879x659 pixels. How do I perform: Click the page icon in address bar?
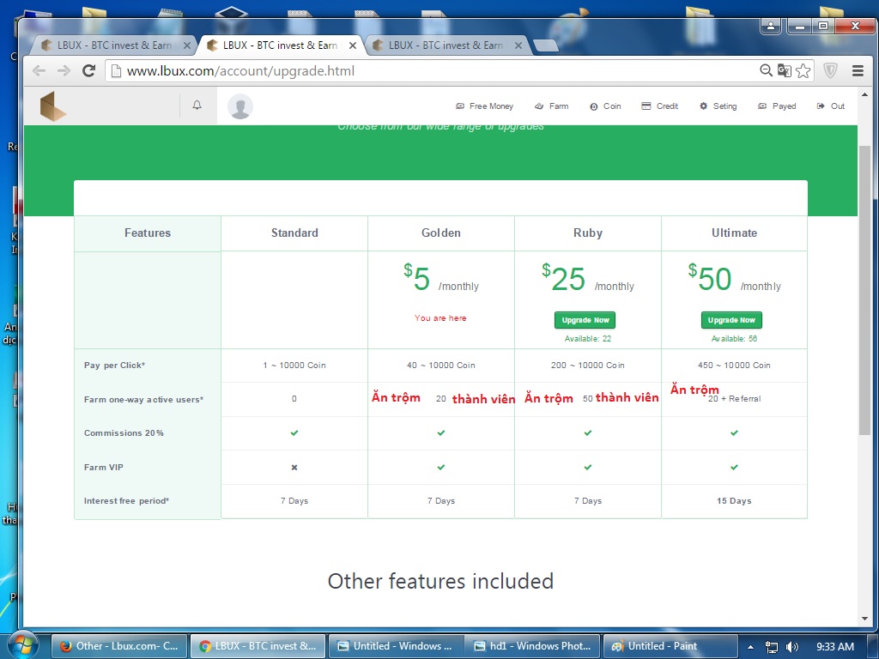[116, 70]
